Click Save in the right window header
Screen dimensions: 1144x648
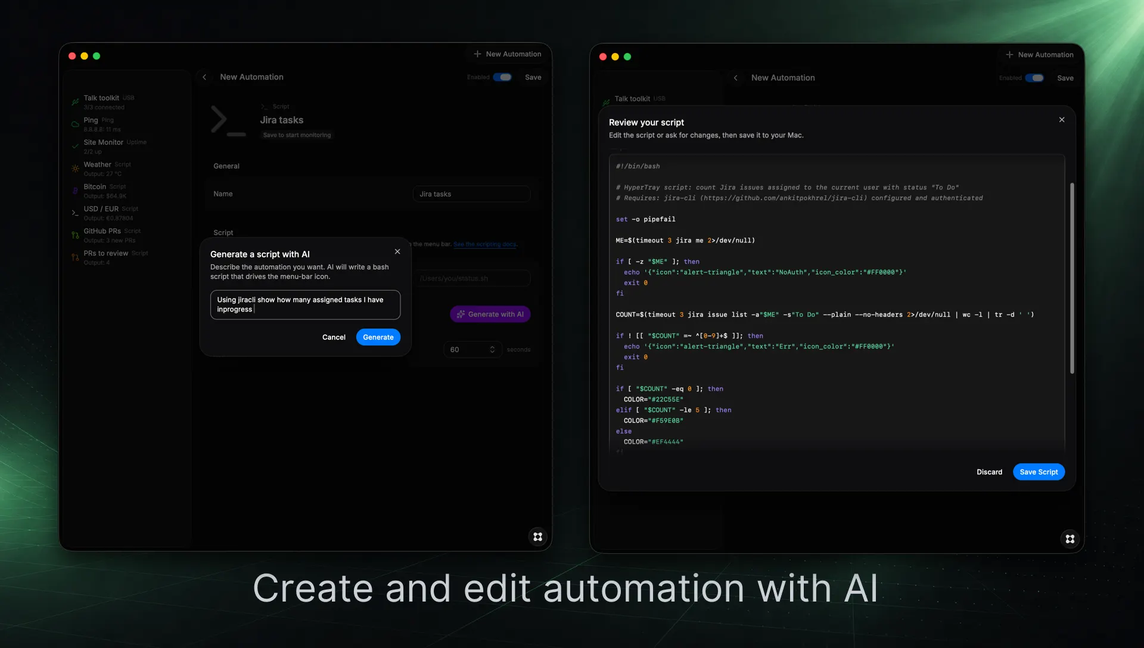click(x=1065, y=78)
